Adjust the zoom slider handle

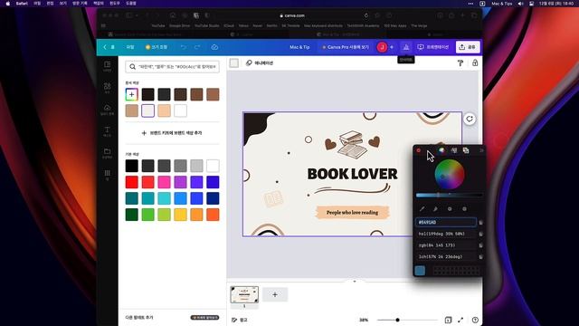(397, 320)
